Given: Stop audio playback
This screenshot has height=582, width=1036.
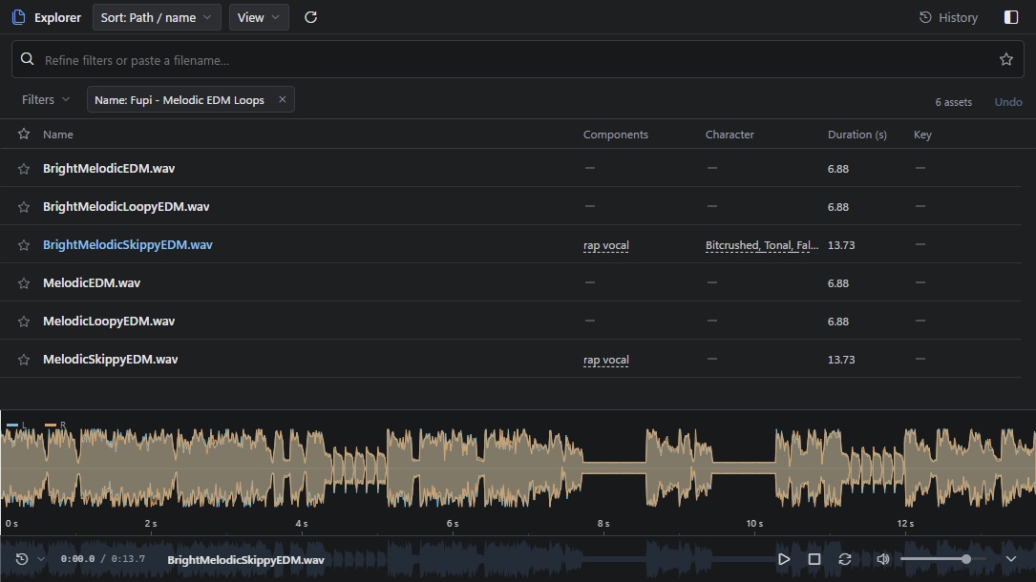Looking at the screenshot, I should [x=814, y=559].
